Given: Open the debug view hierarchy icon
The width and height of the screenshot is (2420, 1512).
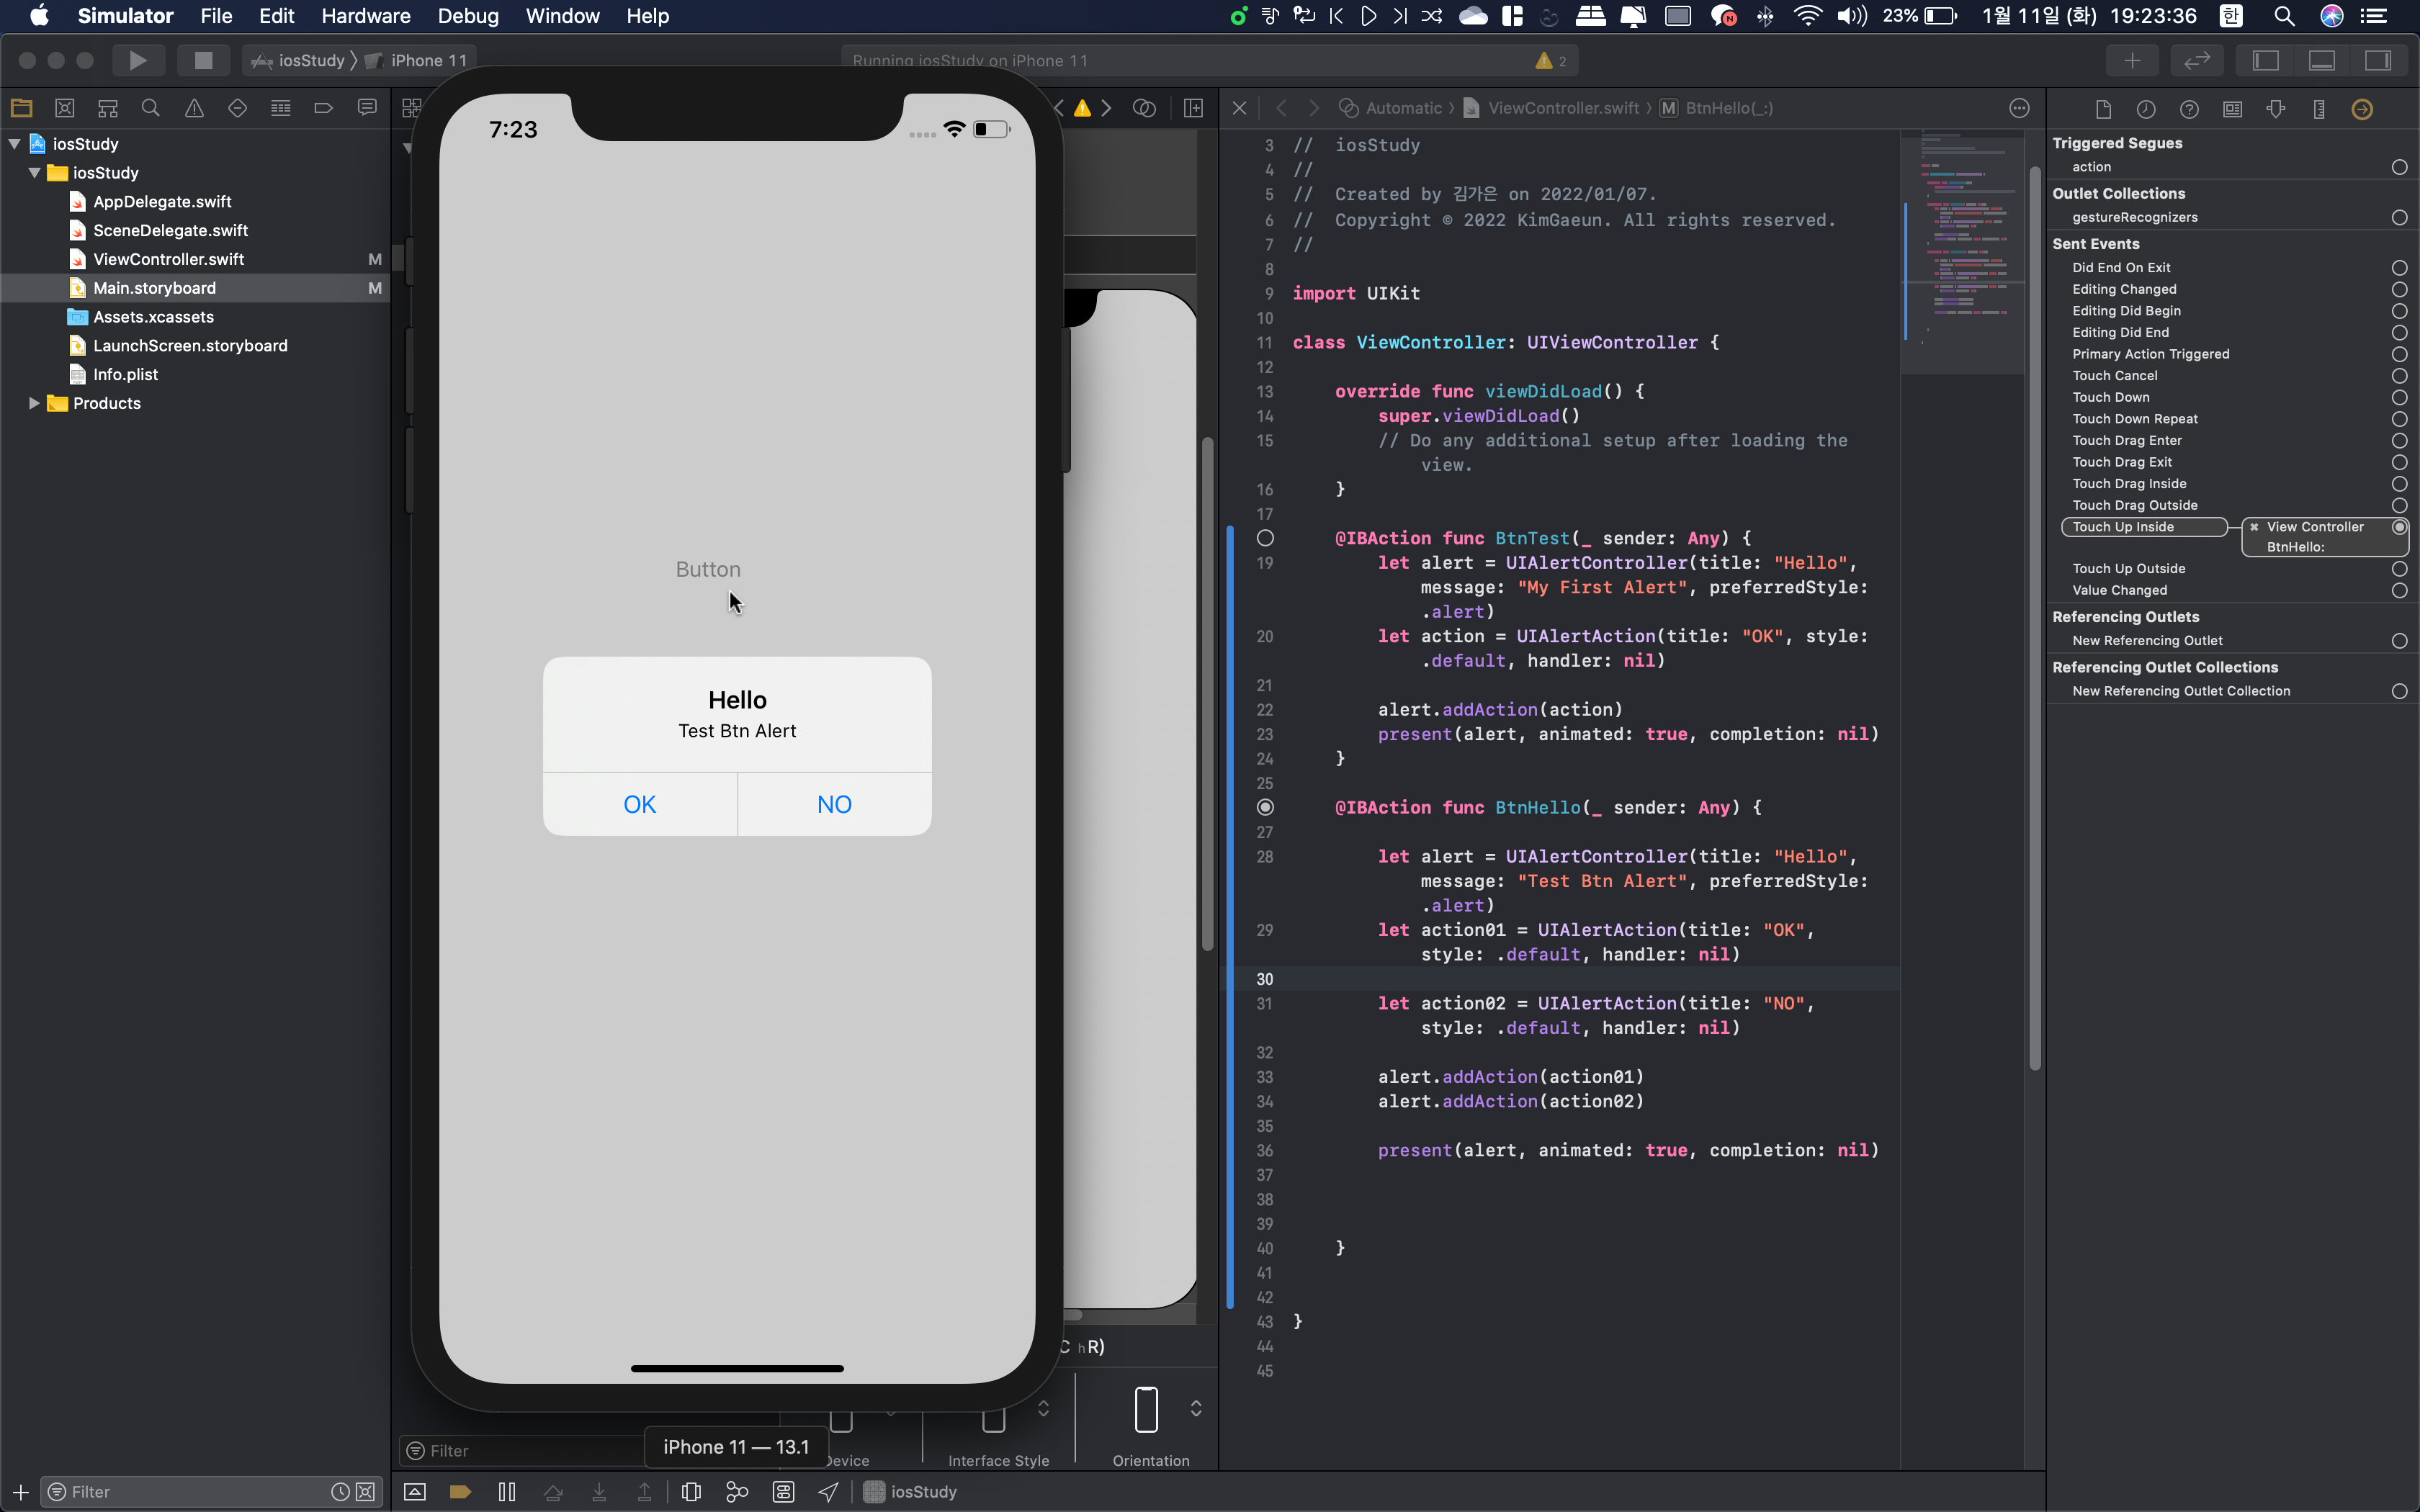Looking at the screenshot, I should 691,1491.
